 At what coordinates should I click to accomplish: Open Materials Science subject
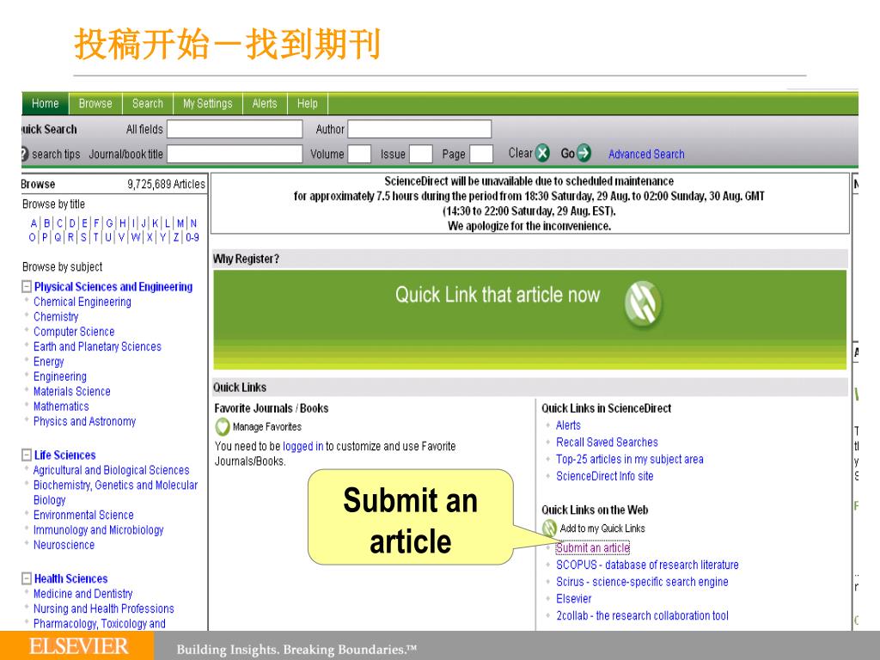pos(72,392)
